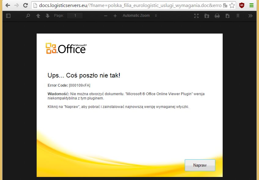
Task: Zoom out with the minus button
Action: point(106,16)
